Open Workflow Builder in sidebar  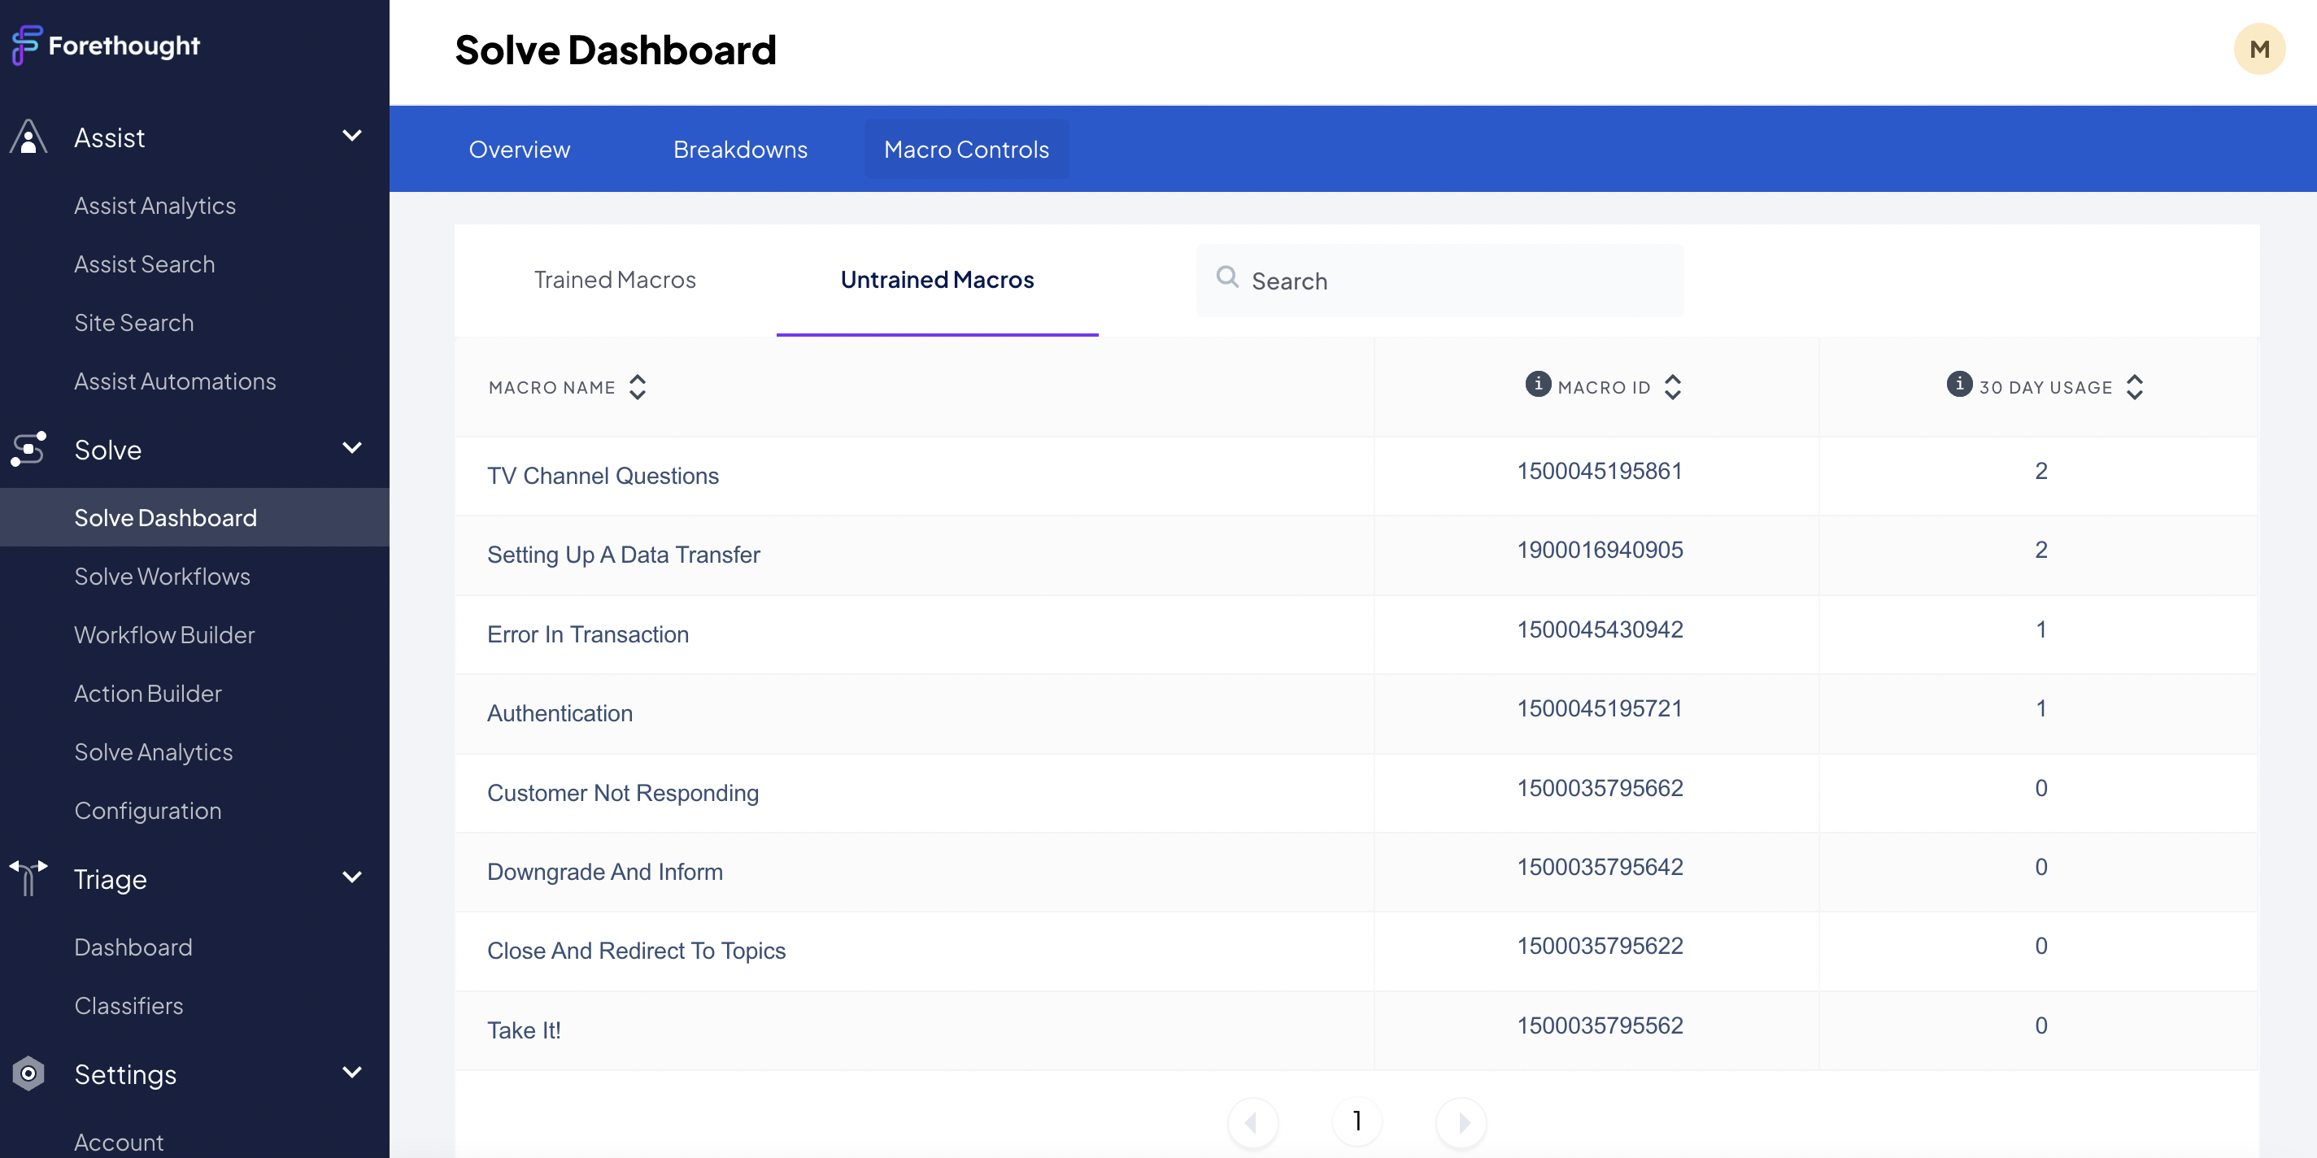coord(164,635)
